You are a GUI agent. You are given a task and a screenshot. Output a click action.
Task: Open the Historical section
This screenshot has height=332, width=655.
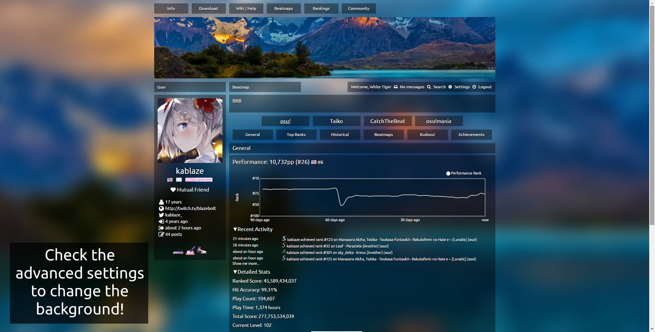340,135
